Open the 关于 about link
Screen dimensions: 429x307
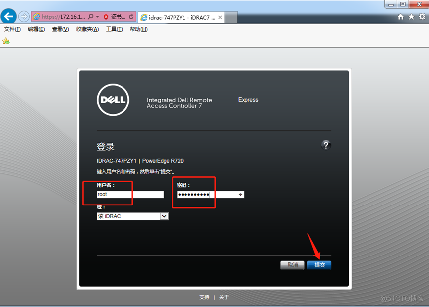(224, 297)
